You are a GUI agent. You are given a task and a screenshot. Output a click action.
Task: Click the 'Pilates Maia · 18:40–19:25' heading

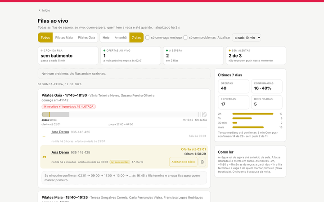coord(65,197)
